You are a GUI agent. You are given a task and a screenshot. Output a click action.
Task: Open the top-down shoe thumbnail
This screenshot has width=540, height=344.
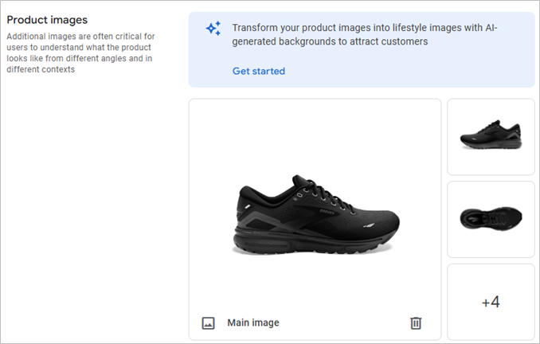pos(491,218)
